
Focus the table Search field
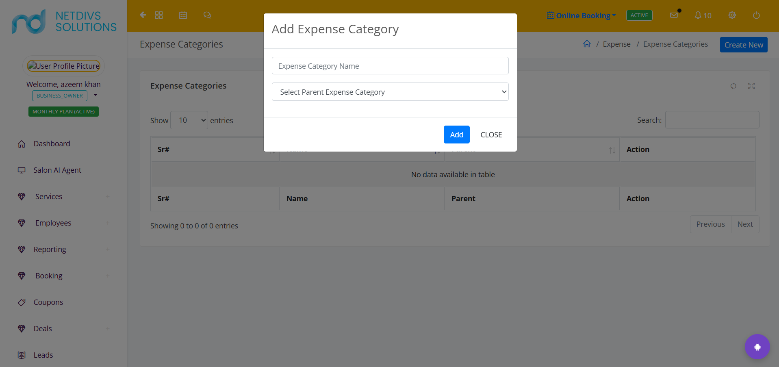(712, 120)
